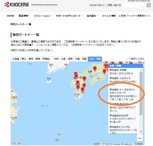Click the partner list scroll-up arrow
This screenshot has width=153, height=146.
tap(141, 70)
